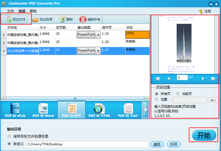Select file row 3 2015年世界十大高楼
Image resolution: width=221 pixels, height=151 pixels.
click(x=22, y=51)
